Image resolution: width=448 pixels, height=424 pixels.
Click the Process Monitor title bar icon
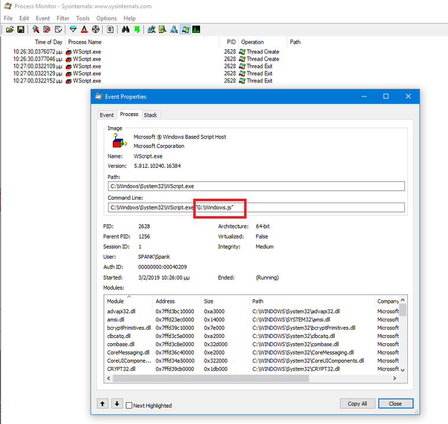coord(8,6)
